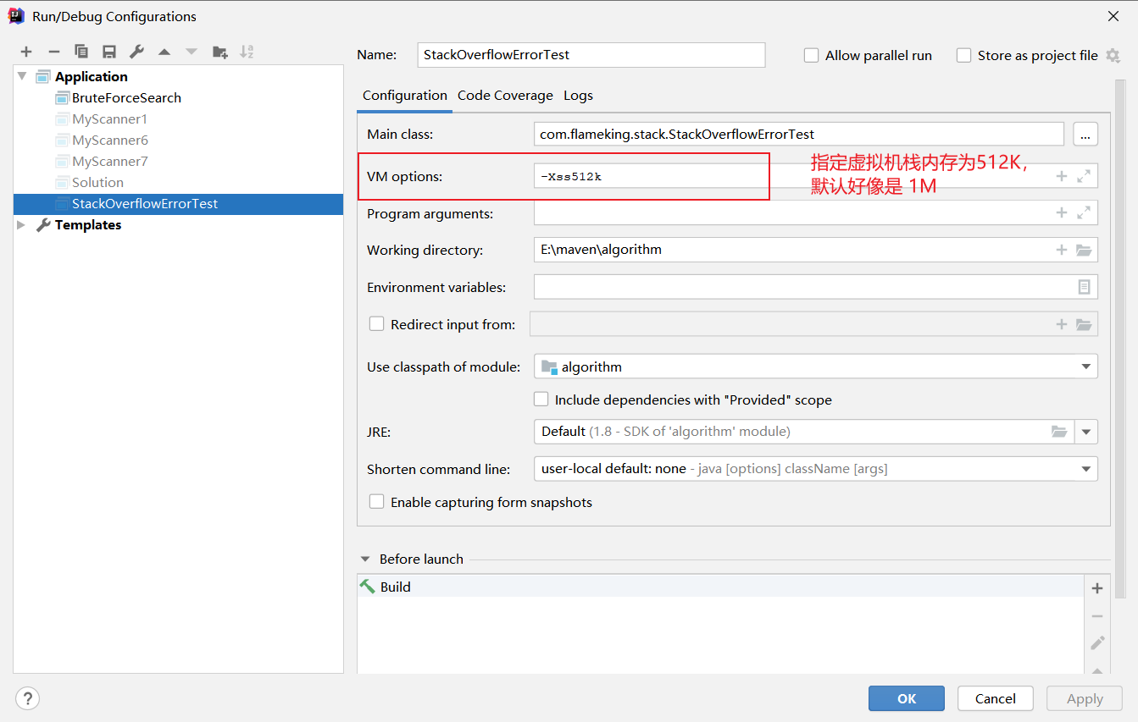
Task: Move configuration up arrow icon
Action: [x=164, y=52]
